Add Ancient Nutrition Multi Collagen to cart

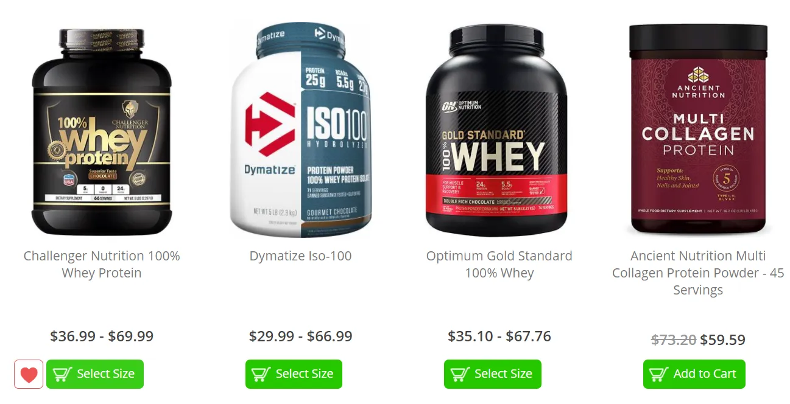tap(694, 374)
